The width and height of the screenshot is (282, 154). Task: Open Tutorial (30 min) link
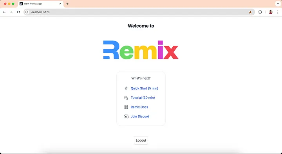pos(143,97)
